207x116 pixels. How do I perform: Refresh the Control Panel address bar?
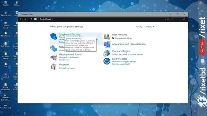coord(168,19)
